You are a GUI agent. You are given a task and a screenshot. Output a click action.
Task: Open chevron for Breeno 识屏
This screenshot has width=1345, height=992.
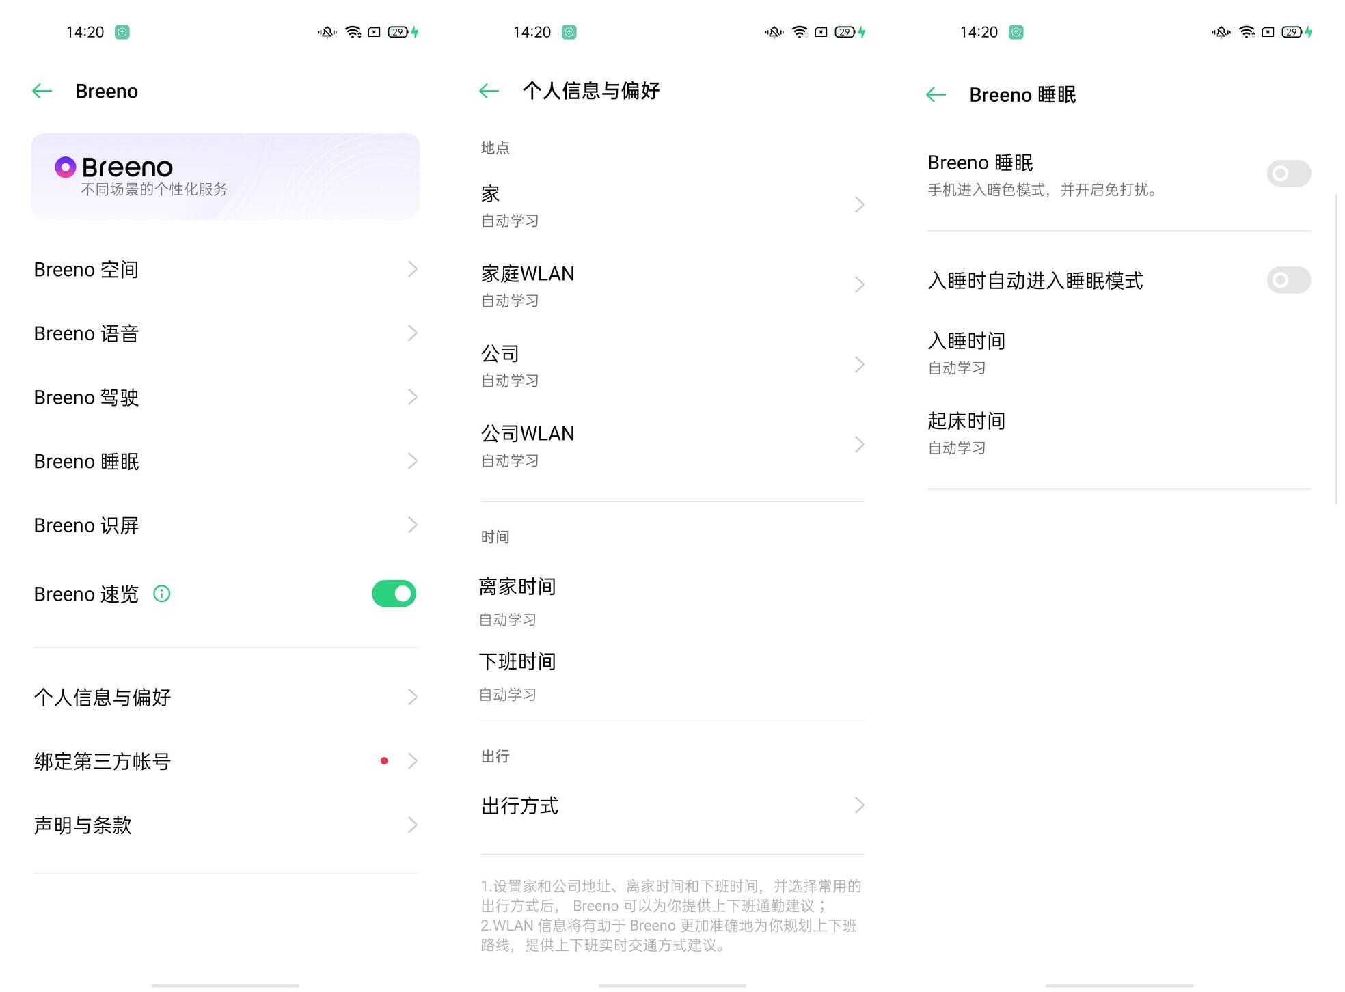coord(412,525)
